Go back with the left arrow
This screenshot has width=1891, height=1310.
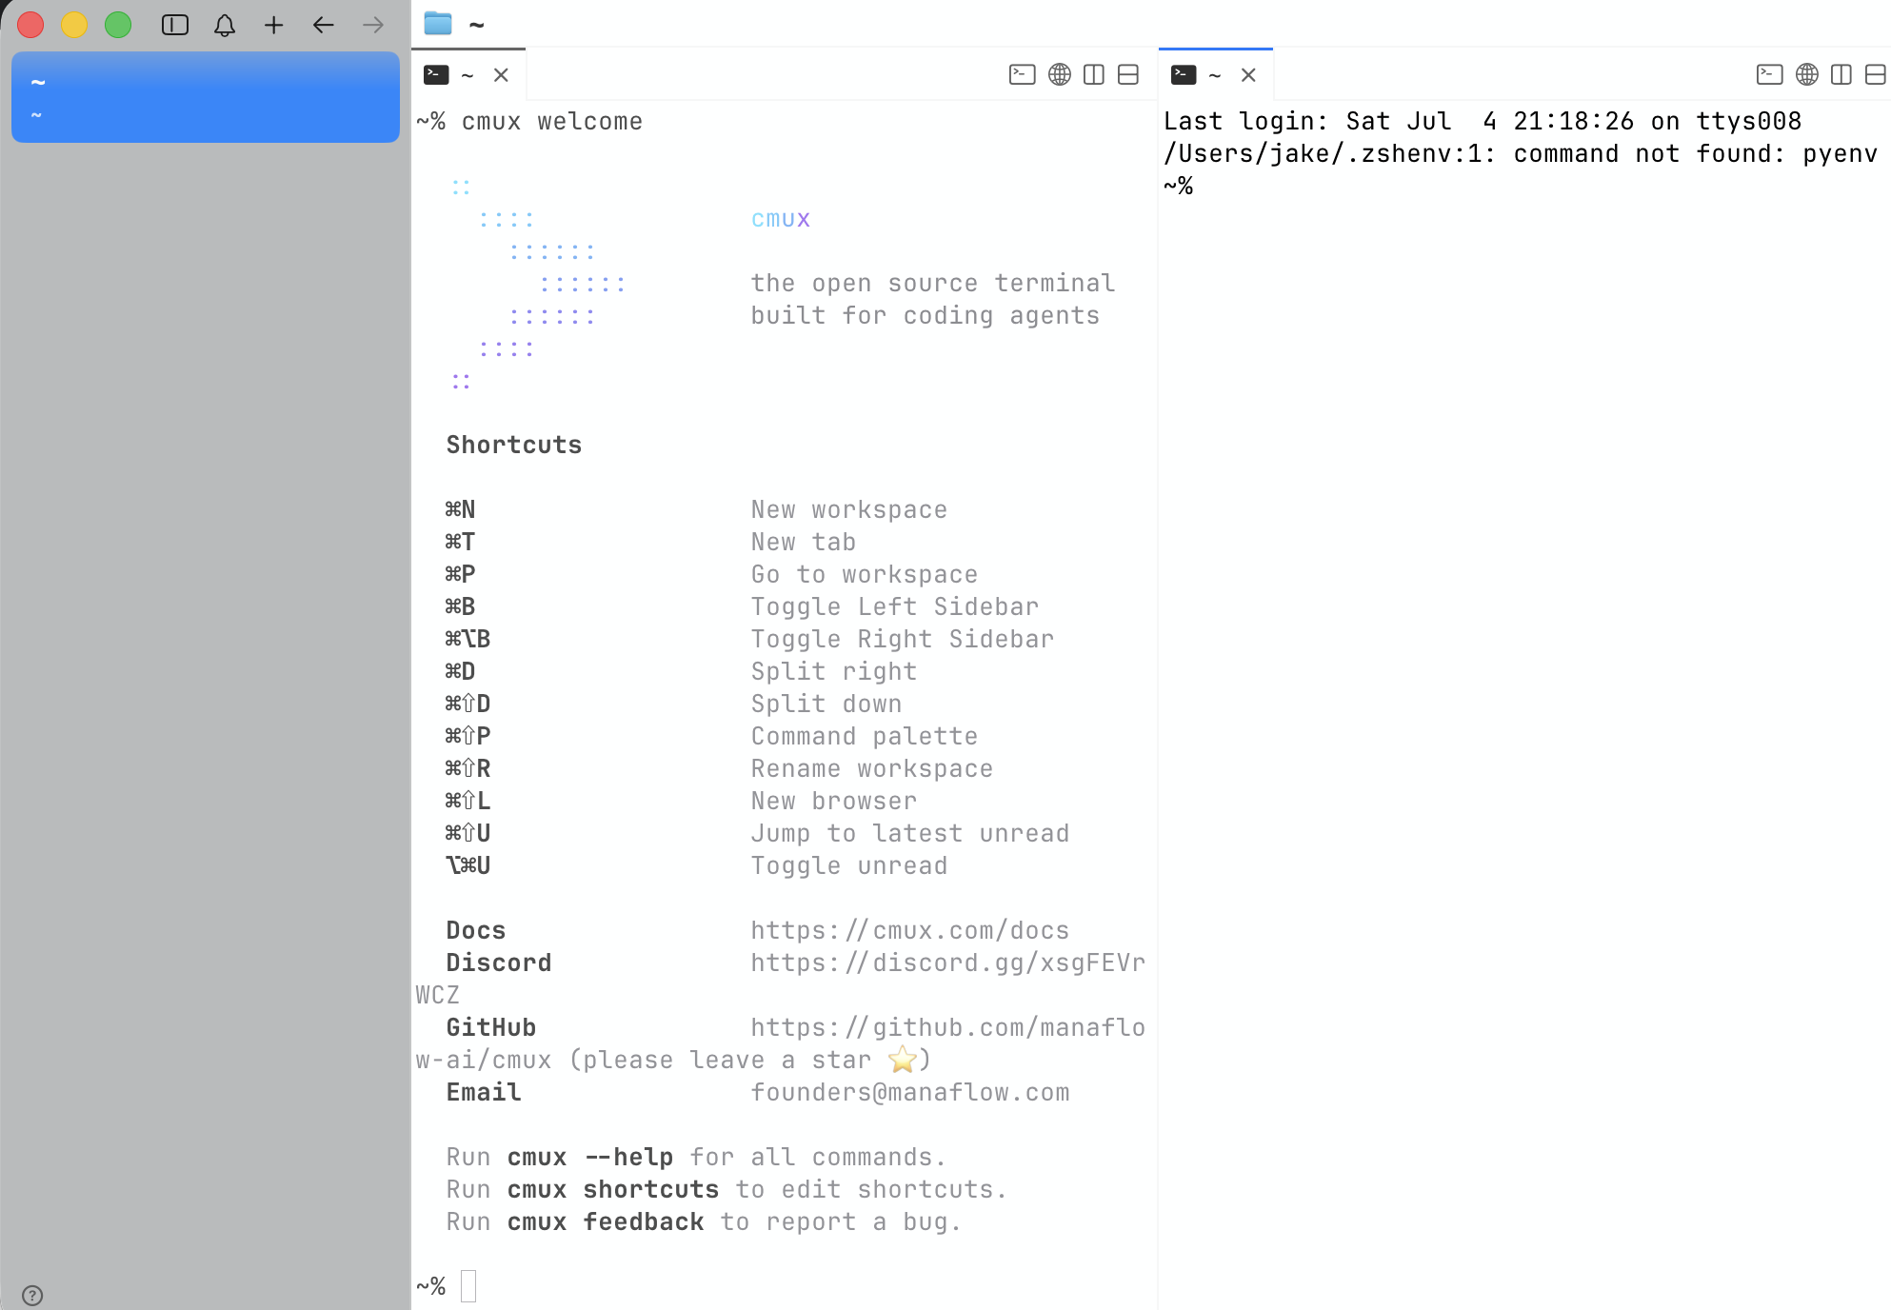(324, 25)
